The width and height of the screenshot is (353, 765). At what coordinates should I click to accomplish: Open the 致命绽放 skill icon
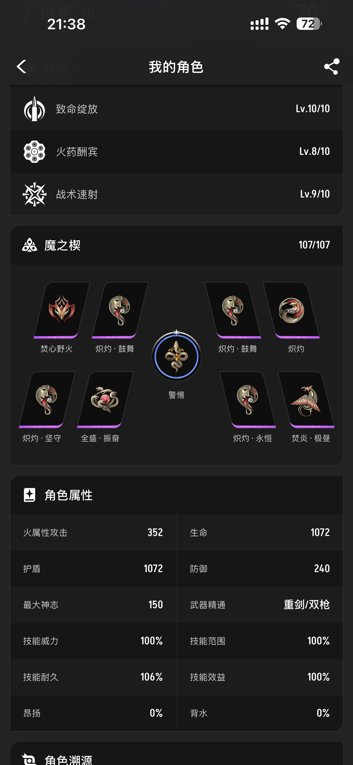[x=34, y=109]
